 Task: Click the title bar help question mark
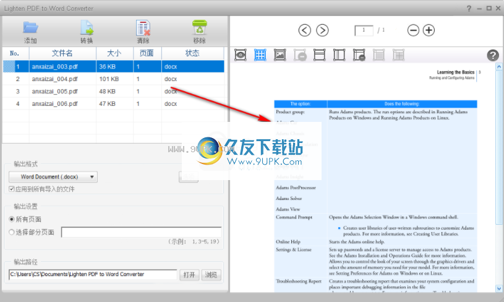(x=469, y=9)
